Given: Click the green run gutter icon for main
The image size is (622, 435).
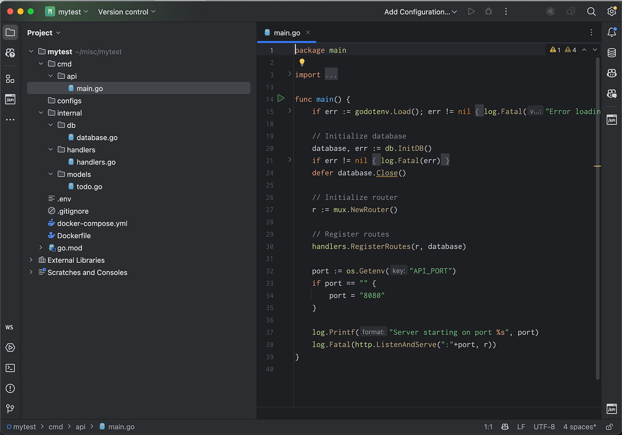Looking at the screenshot, I should 281,98.
